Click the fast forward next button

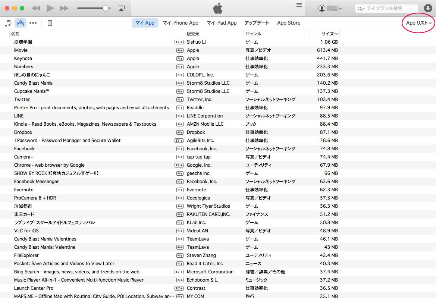pyautogui.click(x=64, y=8)
